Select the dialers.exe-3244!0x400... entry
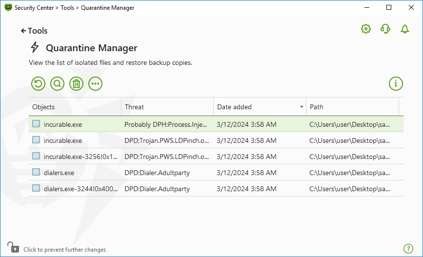 point(216,189)
